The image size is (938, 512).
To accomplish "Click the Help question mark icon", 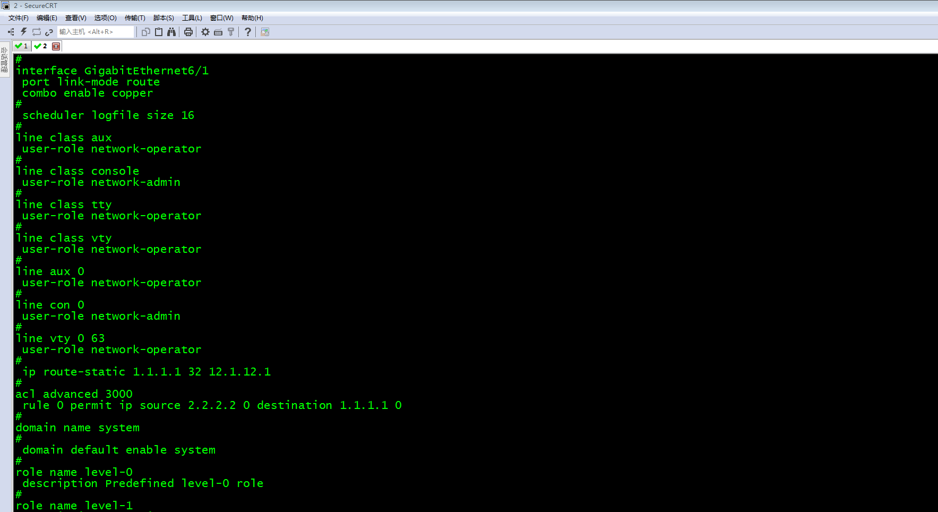I will coord(248,32).
